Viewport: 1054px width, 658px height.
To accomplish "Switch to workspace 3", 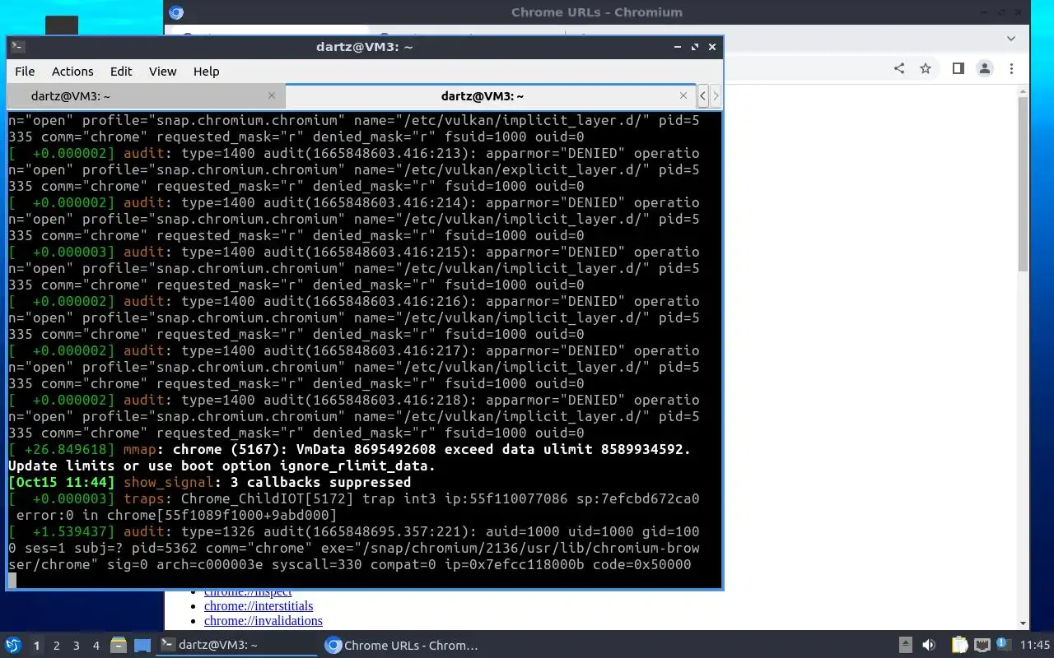I will pos(76,646).
